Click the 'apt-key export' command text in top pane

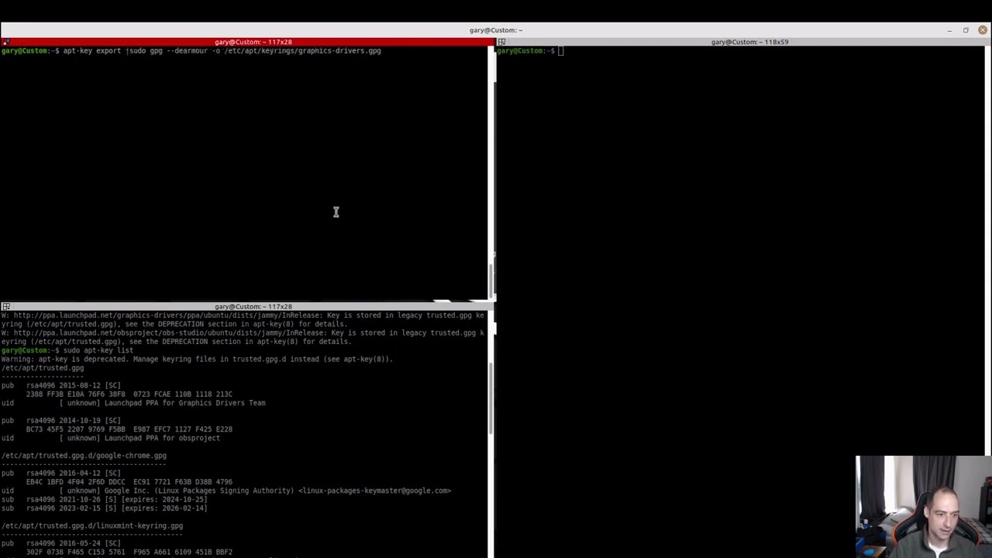(91, 51)
